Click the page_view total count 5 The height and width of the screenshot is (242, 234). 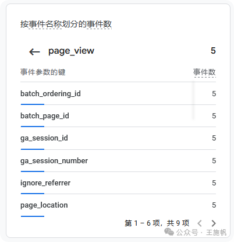click(x=213, y=51)
